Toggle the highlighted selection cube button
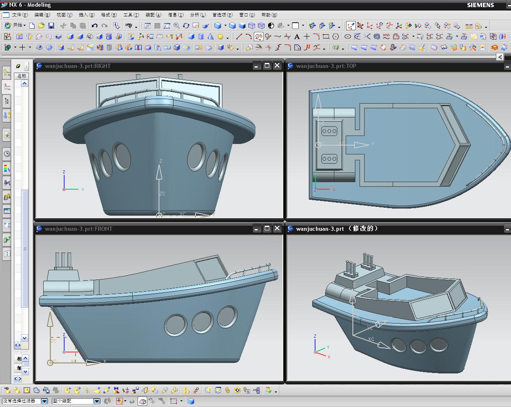 point(143,401)
